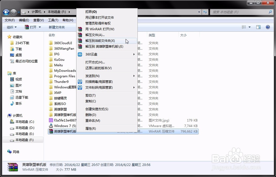276x177 pixels.
Task: Select 用记事本打开该文件
Action: point(107,18)
